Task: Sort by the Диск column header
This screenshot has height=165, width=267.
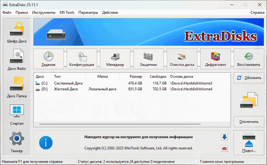Action: pyautogui.click(x=43, y=77)
